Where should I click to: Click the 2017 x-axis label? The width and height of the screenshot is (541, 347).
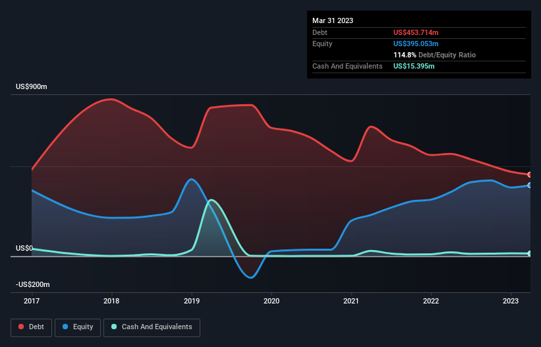32,301
